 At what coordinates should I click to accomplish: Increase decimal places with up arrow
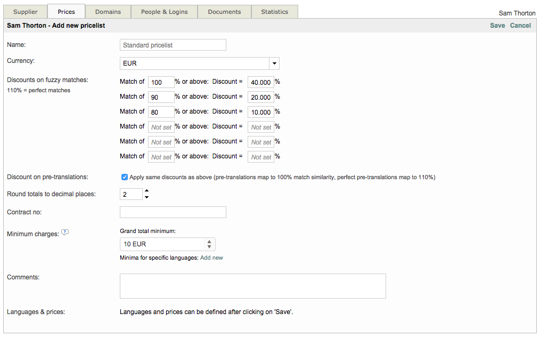coord(146,191)
